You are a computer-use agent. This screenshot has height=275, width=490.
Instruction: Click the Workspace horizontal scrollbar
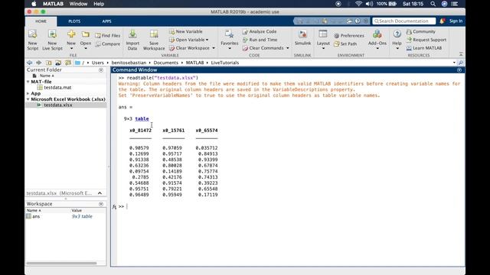coord(61,263)
